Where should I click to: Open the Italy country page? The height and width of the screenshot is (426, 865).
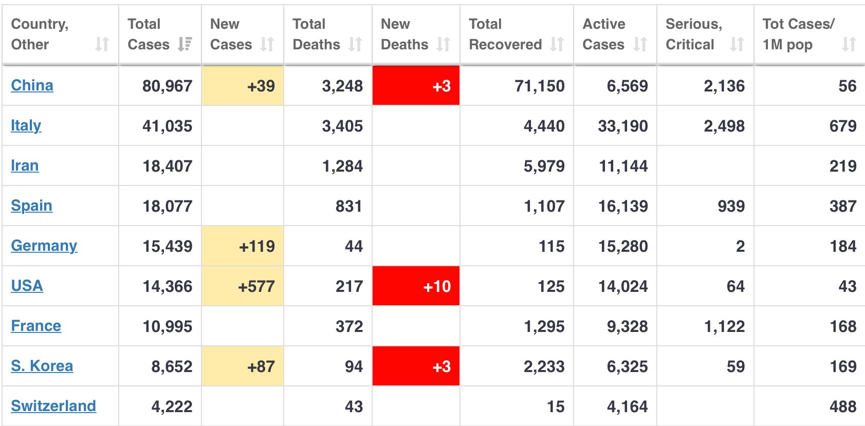click(26, 125)
